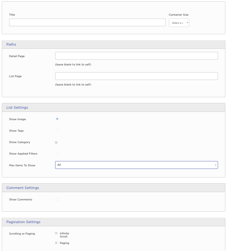Click the Detail Page field label
The image size is (229, 251).
(17, 56)
